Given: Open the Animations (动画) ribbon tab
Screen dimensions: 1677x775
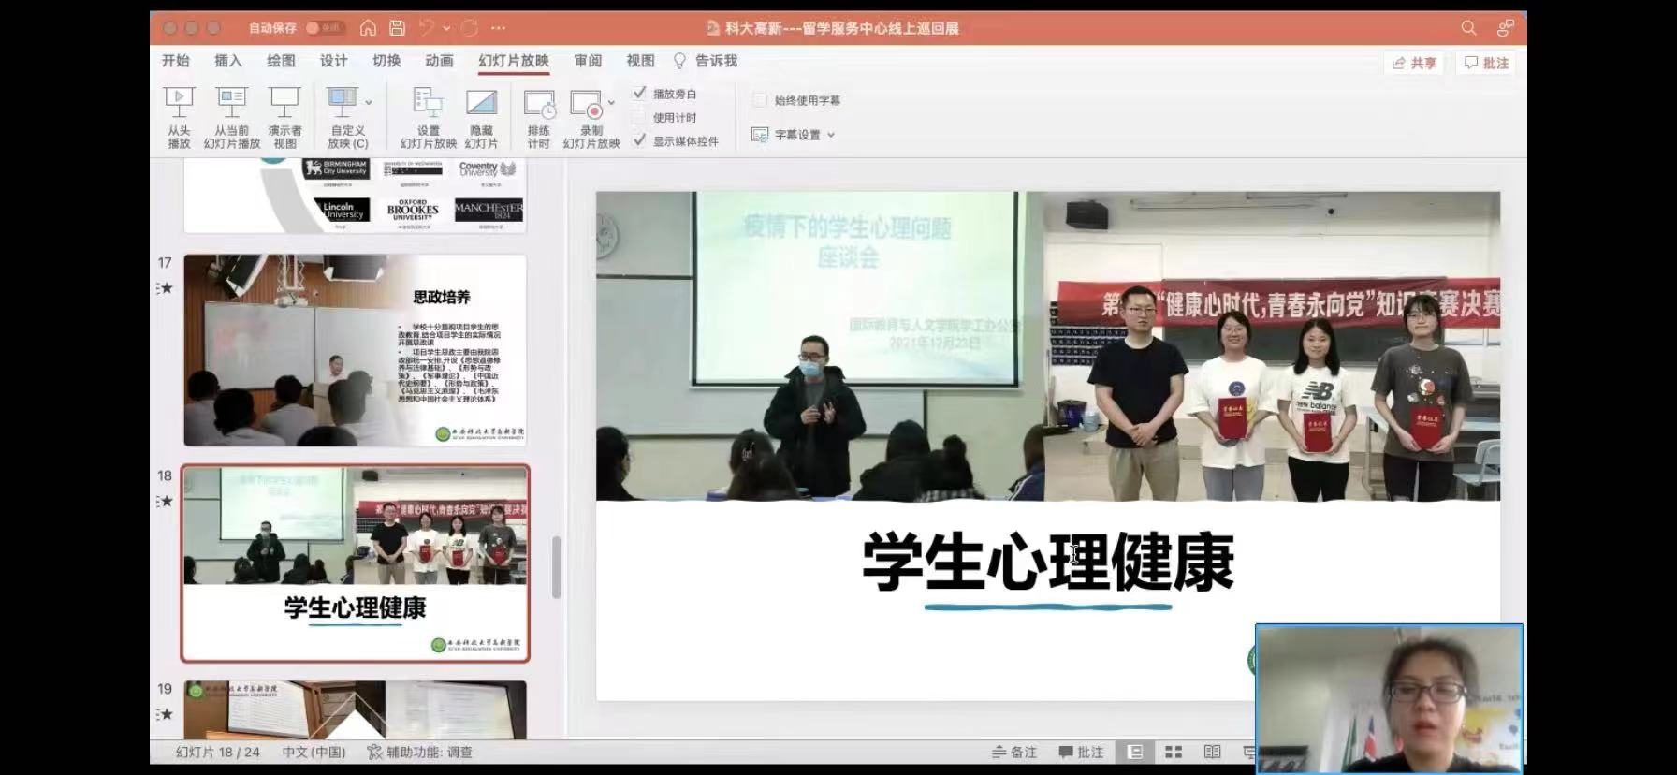Looking at the screenshot, I should pyautogui.click(x=439, y=61).
